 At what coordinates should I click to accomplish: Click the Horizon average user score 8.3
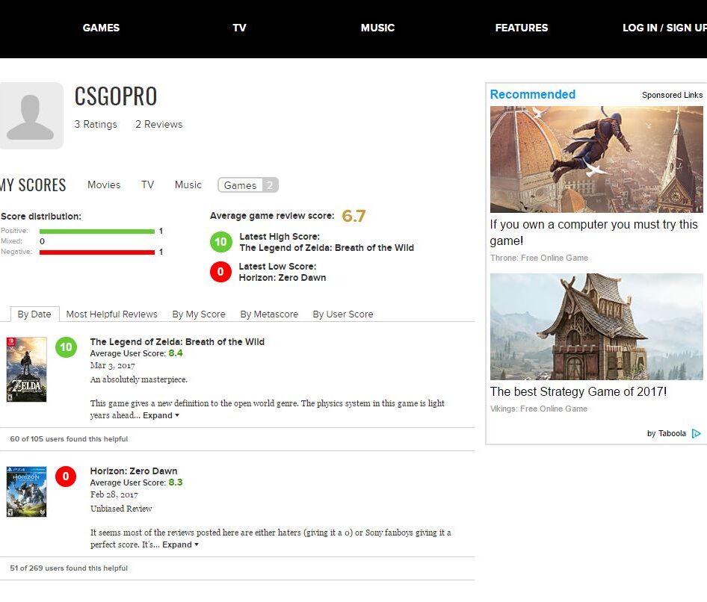coord(176,482)
